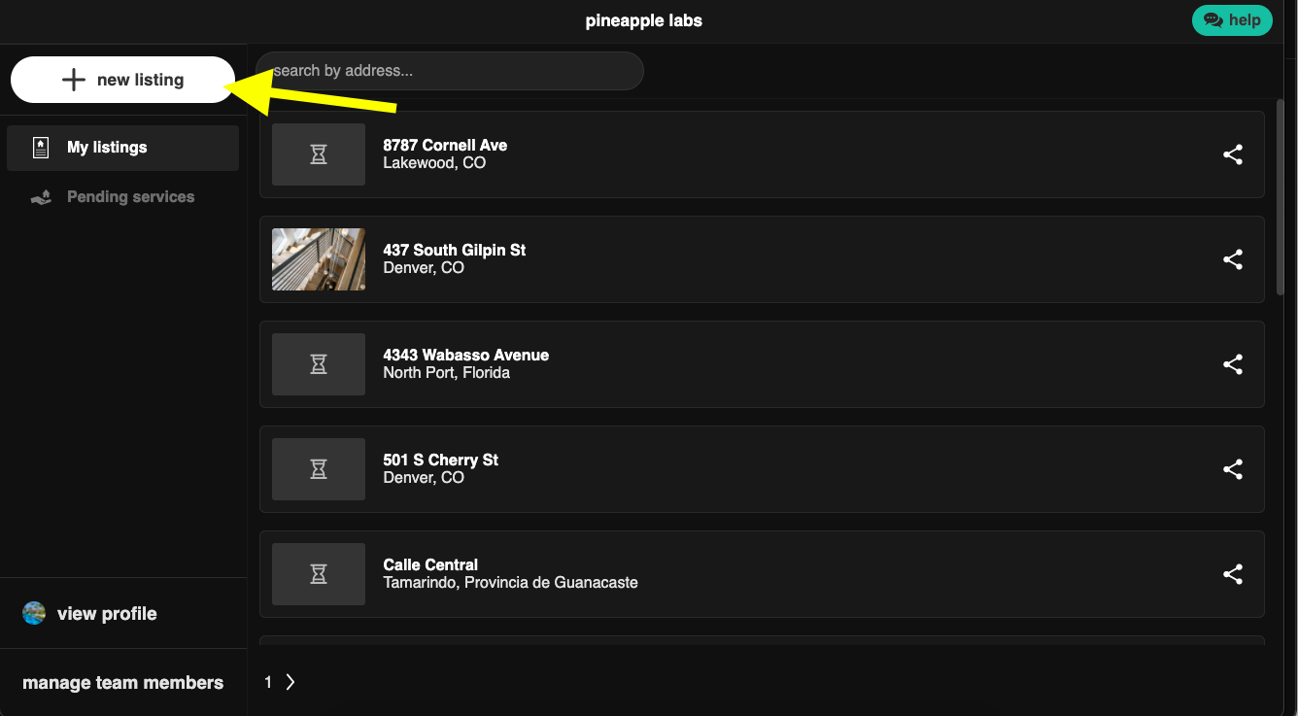
Task: Click the listings vertical scrollbar
Action: pyautogui.click(x=1280, y=194)
